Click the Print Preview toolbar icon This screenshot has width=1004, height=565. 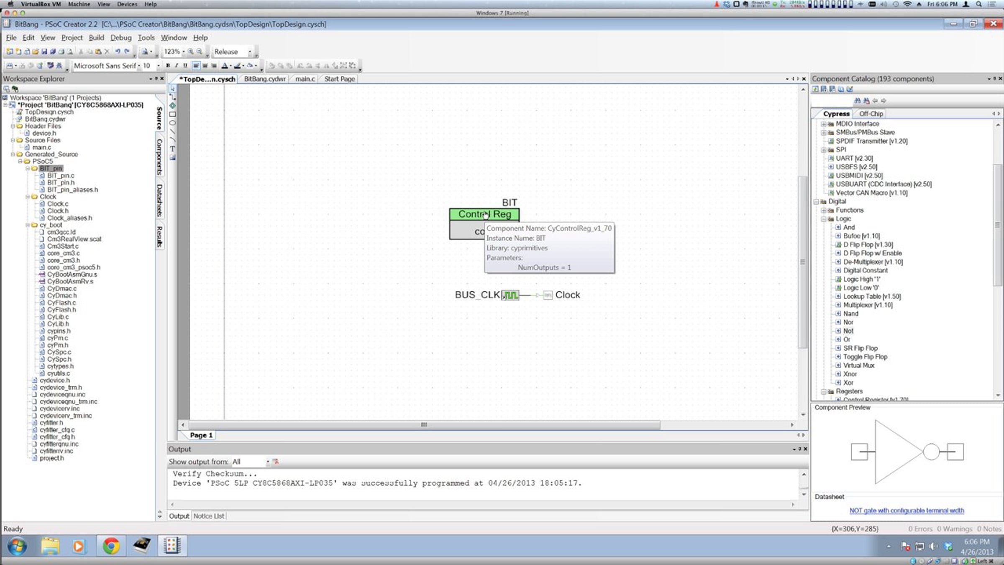pos(70,51)
